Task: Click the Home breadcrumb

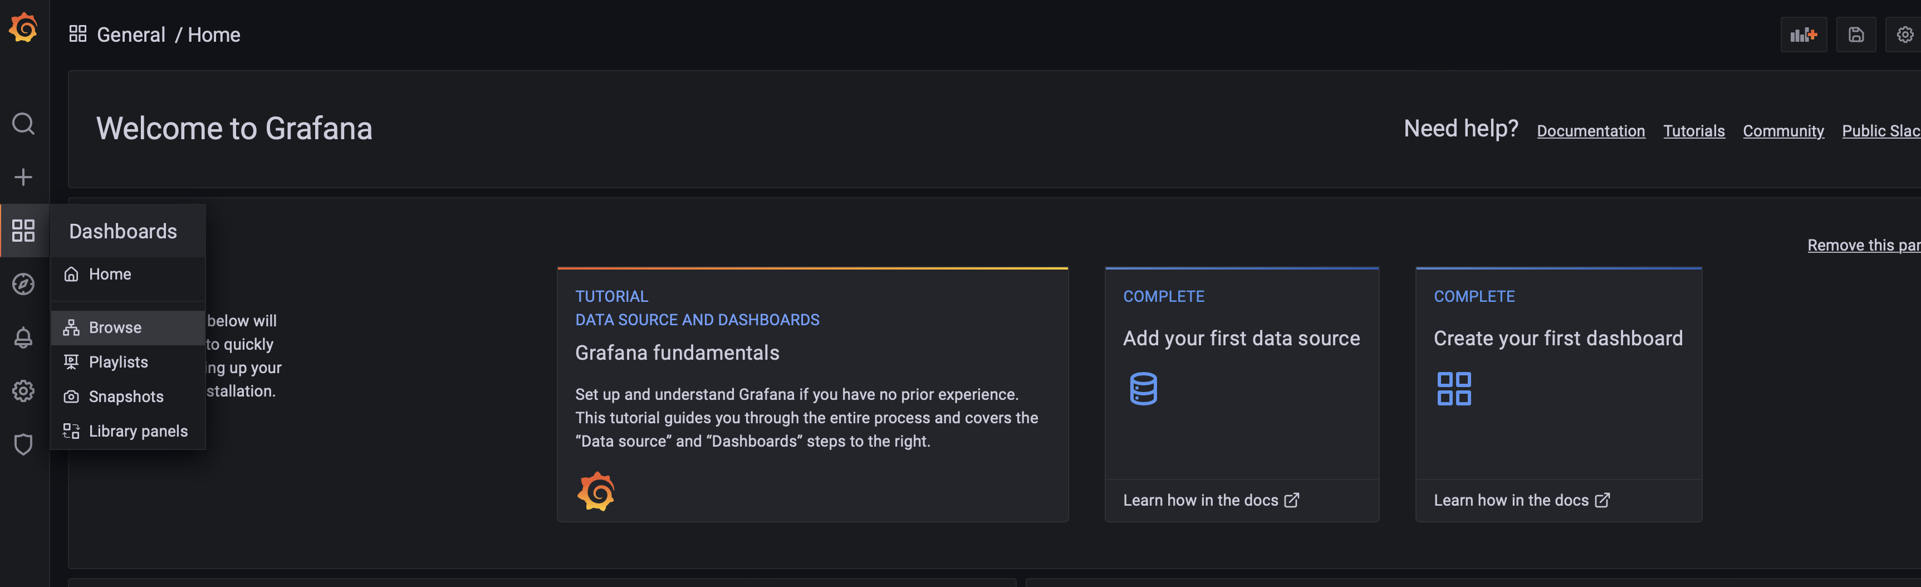Action: coord(214,35)
